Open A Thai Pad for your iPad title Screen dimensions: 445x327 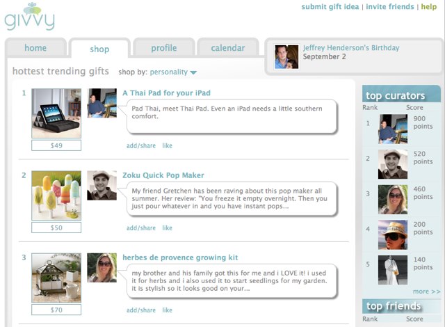tap(167, 93)
